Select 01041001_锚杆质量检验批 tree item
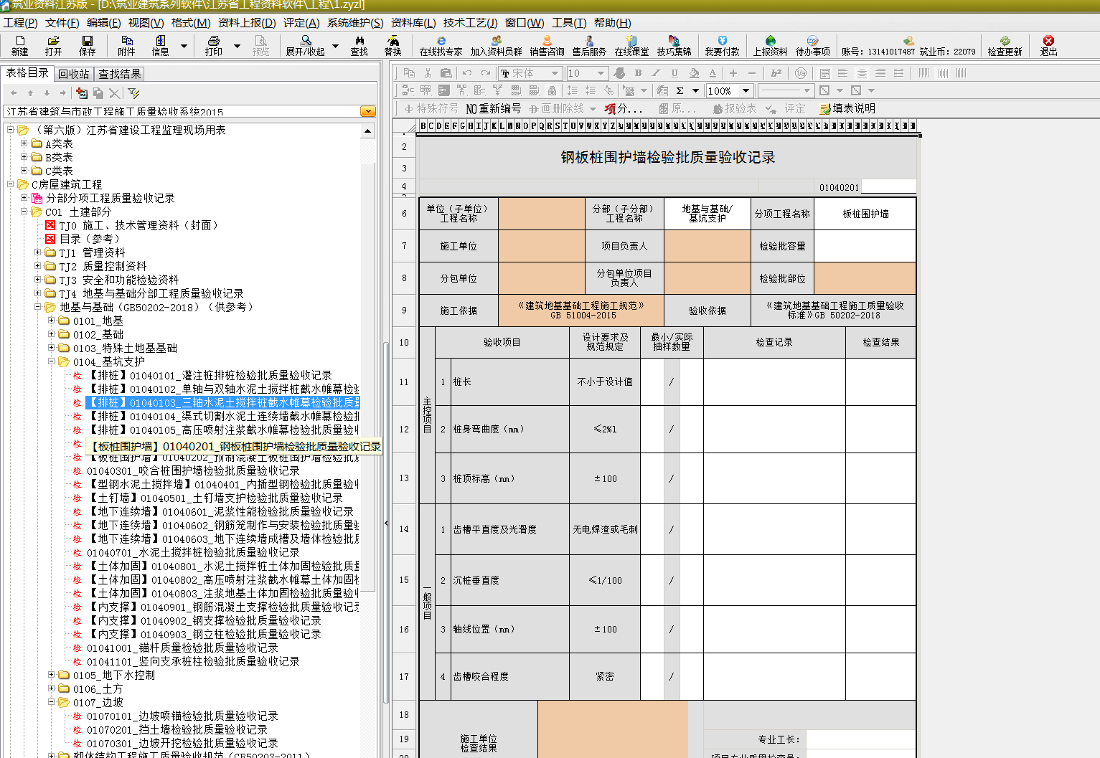This screenshot has height=758, width=1100. (182, 648)
